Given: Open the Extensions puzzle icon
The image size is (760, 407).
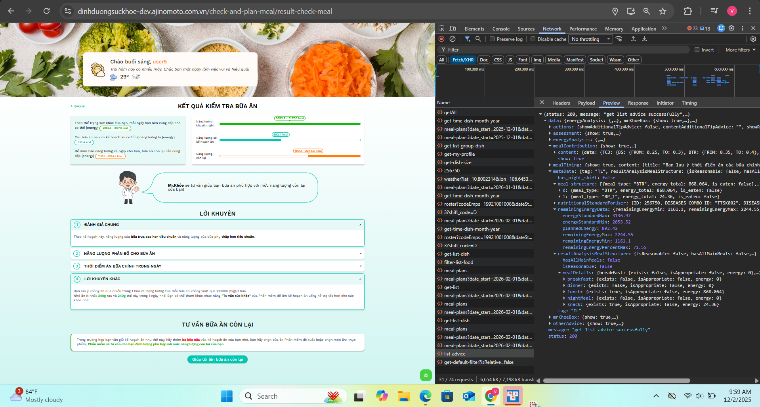Looking at the screenshot, I should (688, 11).
